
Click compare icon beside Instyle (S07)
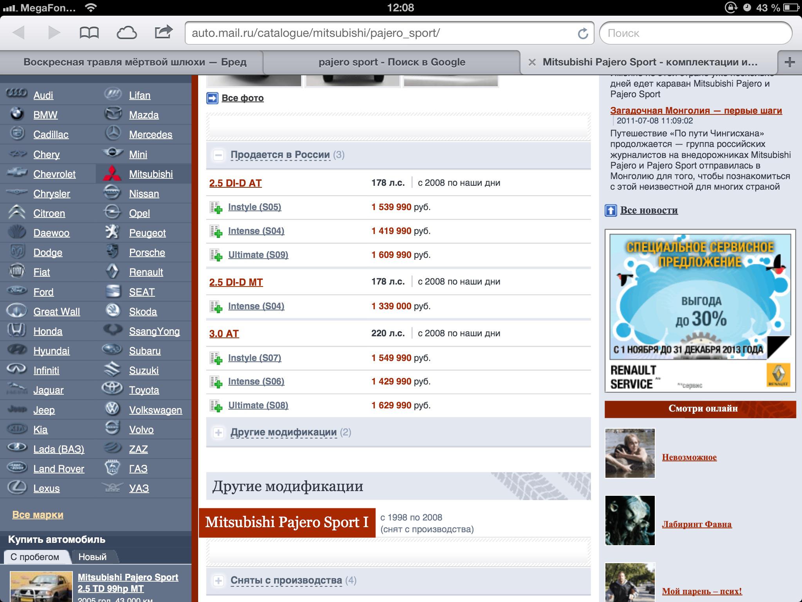click(216, 358)
